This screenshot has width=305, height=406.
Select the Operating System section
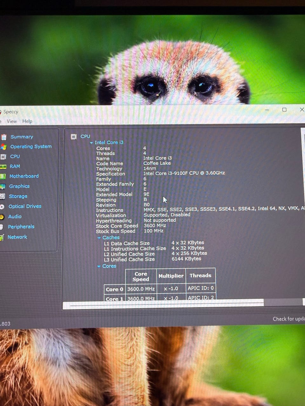tap(31, 147)
